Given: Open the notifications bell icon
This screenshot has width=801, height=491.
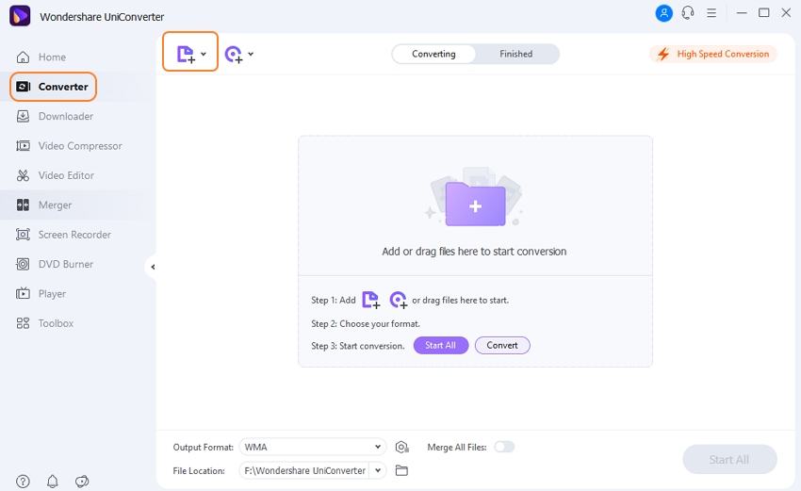Looking at the screenshot, I should (x=52, y=482).
